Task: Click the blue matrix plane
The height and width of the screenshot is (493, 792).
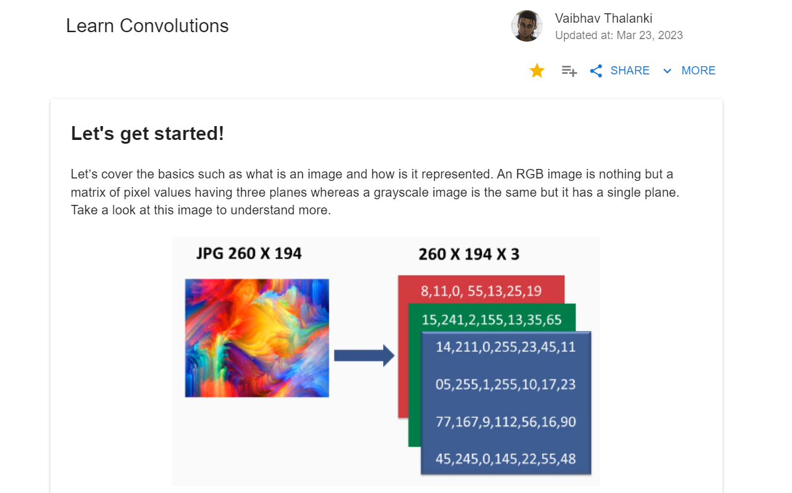Action: [x=506, y=403]
